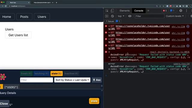Open the Custom levels log dropdown
The image size is (192, 108).
[175, 16]
